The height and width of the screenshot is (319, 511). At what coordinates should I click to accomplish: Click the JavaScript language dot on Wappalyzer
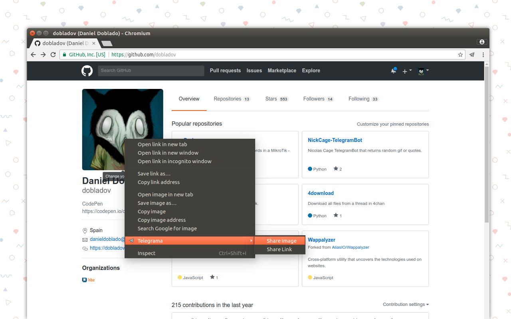point(310,278)
